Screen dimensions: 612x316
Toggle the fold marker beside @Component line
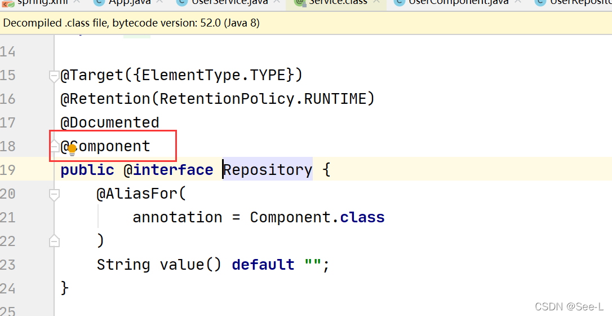pos(54,147)
